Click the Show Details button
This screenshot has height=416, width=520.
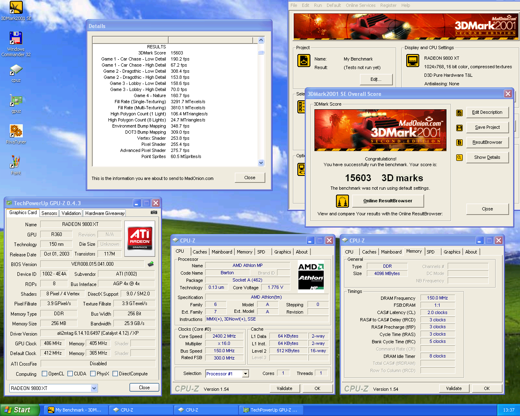click(x=487, y=158)
